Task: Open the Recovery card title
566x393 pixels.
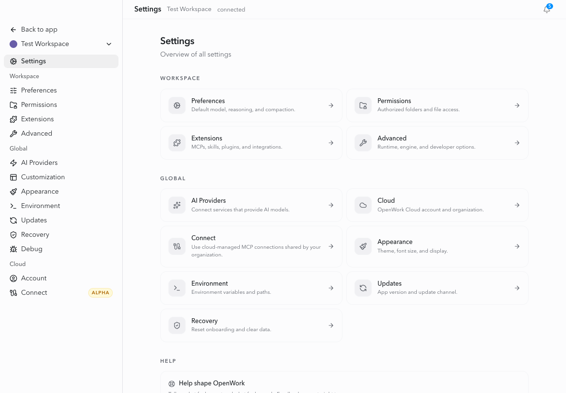Action: (x=204, y=321)
